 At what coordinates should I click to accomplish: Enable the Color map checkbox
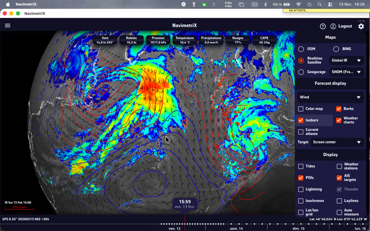click(301, 109)
